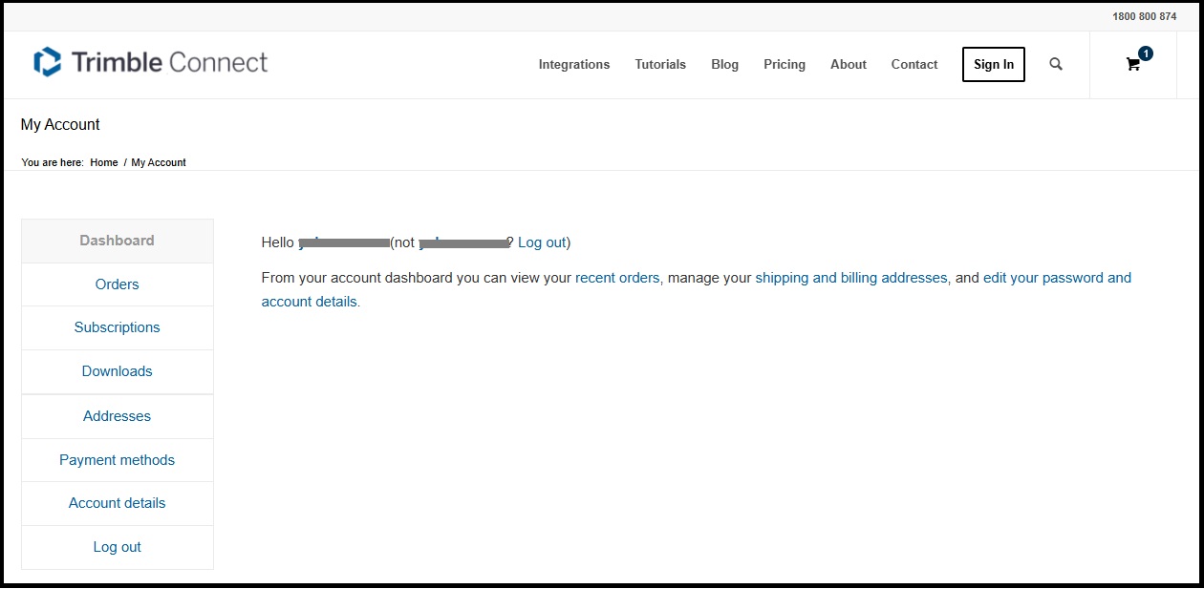The width and height of the screenshot is (1204, 589).
Task: Click the 1800 800 874 phone number
Action: point(1145,16)
